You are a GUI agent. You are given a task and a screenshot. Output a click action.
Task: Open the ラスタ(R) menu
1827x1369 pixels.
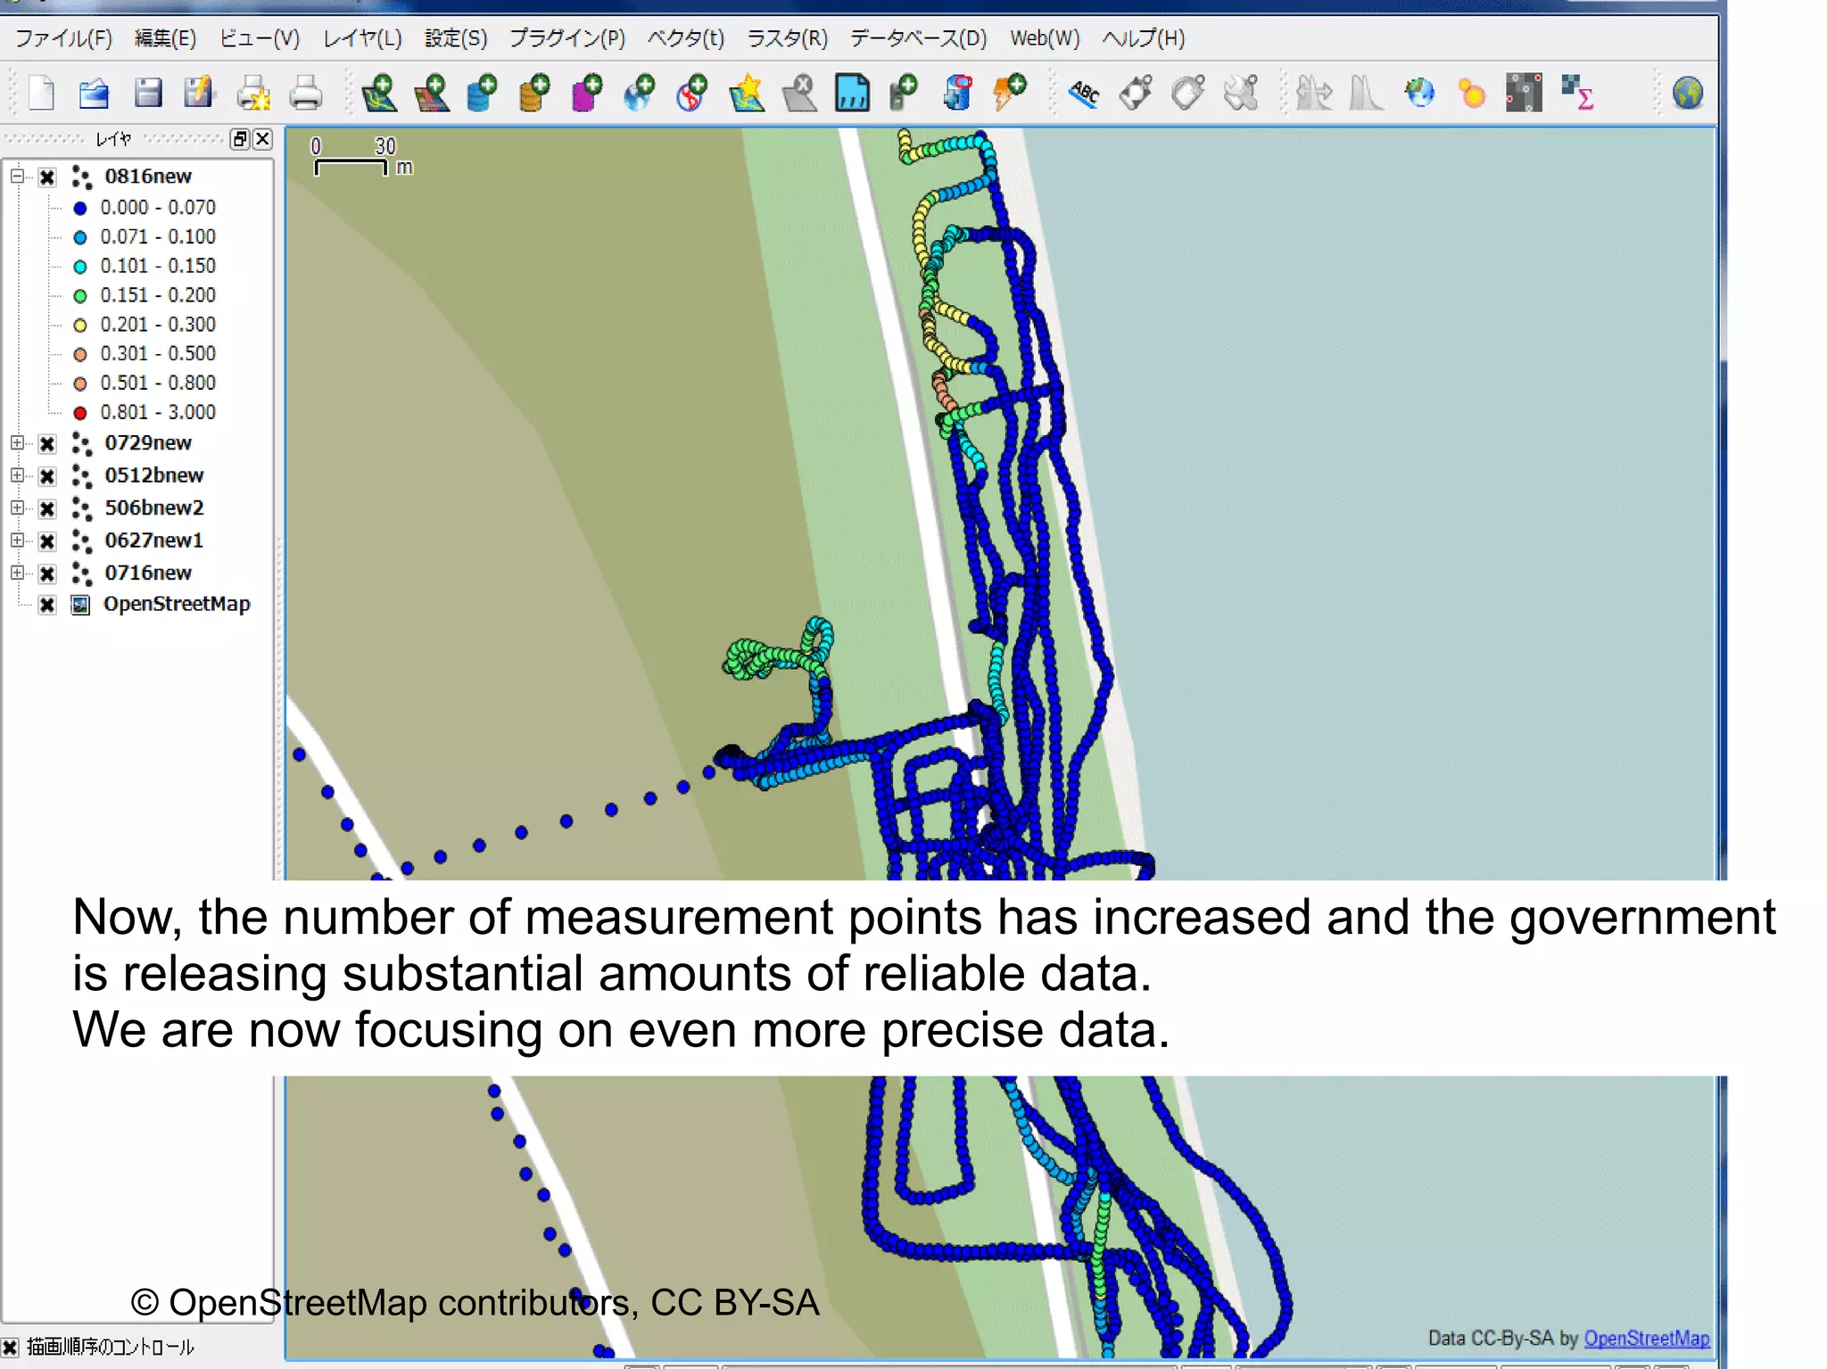[x=787, y=38]
